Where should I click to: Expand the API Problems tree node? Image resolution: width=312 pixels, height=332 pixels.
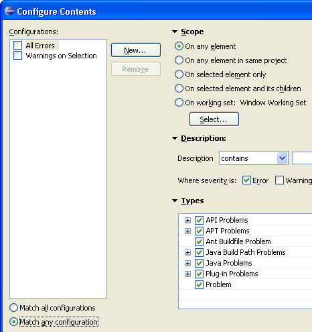point(187,221)
